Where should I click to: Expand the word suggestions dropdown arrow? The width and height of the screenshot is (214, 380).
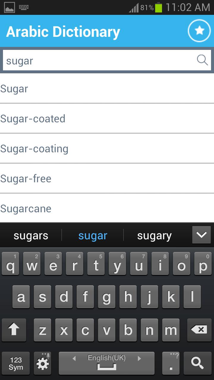201,235
